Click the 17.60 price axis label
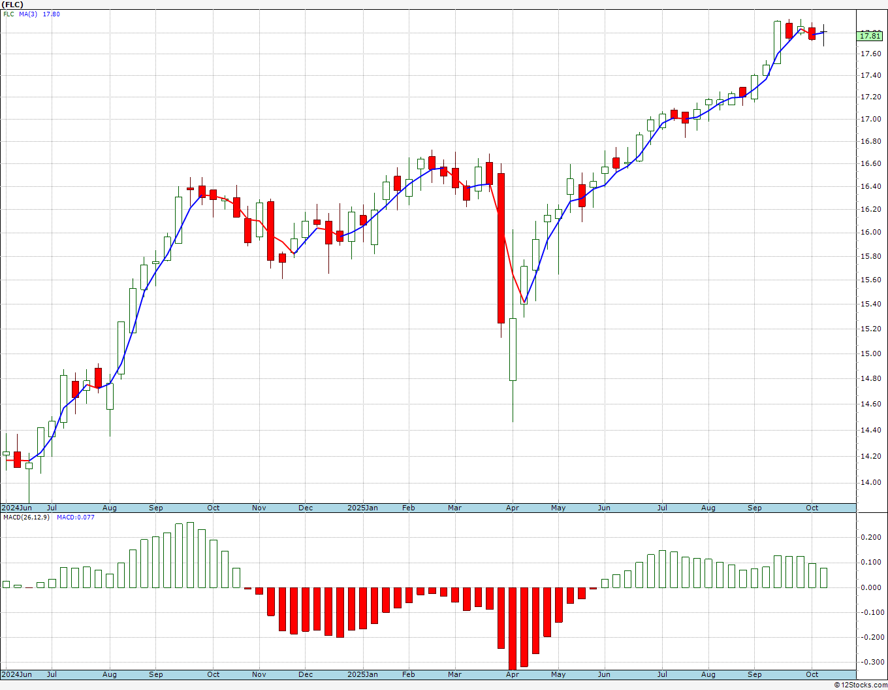This screenshot has width=888, height=690. [x=870, y=54]
